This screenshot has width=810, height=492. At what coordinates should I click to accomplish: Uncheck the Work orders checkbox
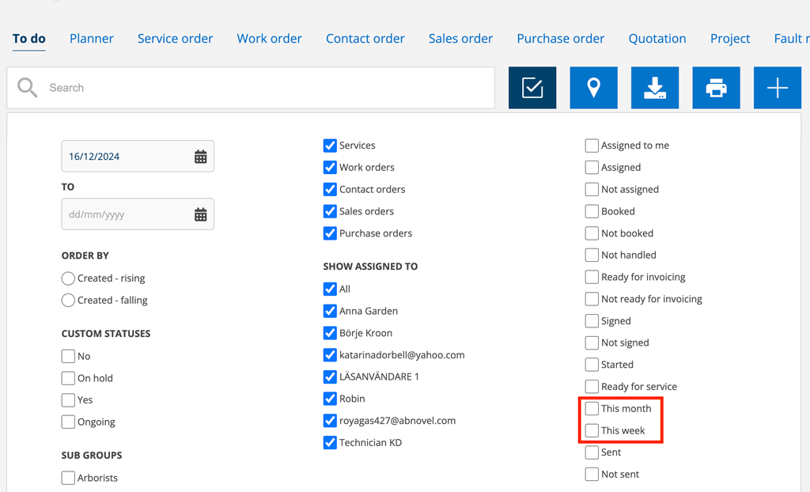330,168
